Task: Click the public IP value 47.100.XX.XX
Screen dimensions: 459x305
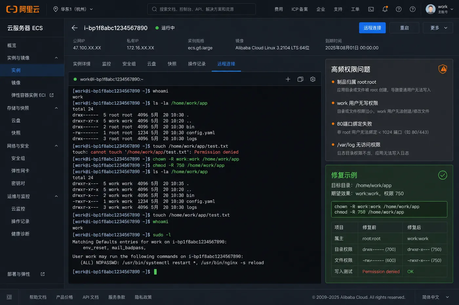Action: (87, 48)
